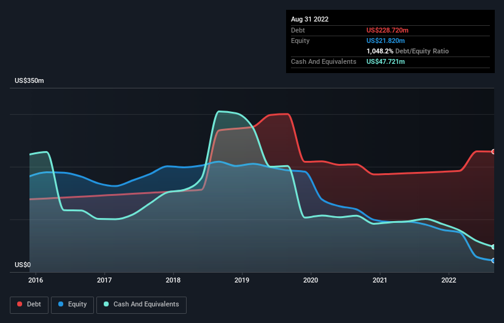Select the blue Equity endpoint marker
The width and height of the screenshot is (504, 323).
click(x=494, y=260)
